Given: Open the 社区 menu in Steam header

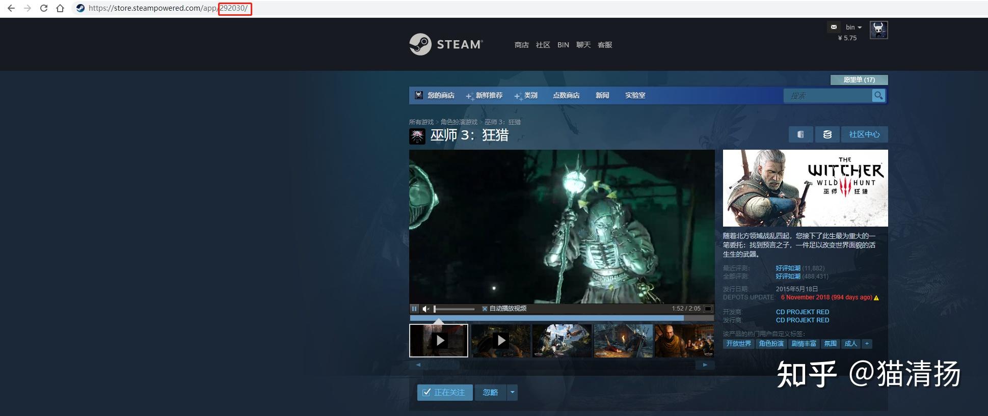Looking at the screenshot, I should click(543, 45).
